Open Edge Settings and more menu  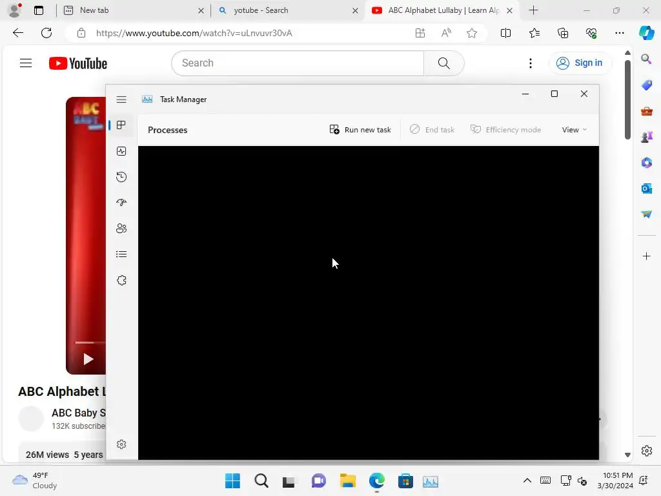619,33
